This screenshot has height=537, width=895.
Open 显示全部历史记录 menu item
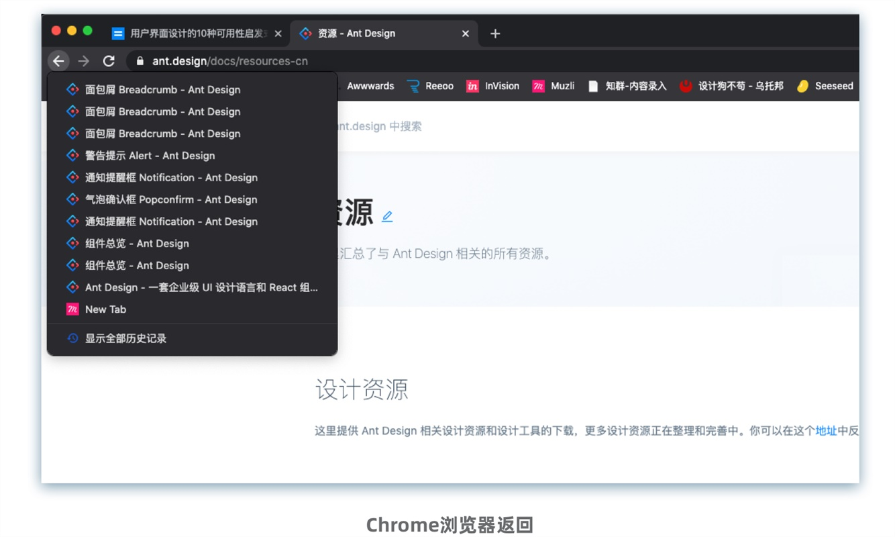coord(192,338)
